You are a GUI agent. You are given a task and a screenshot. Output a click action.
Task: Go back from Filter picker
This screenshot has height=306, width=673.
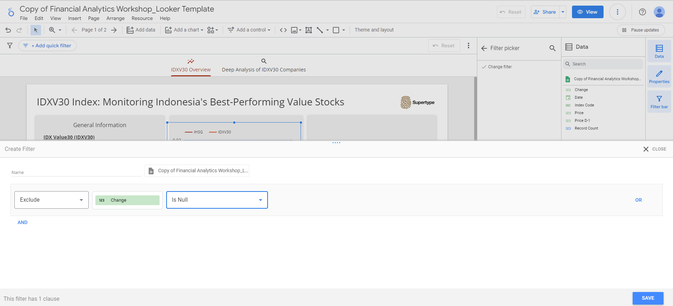click(x=484, y=48)
